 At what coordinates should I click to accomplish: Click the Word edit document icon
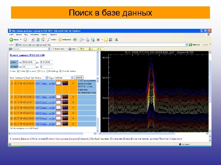[x=99, y=40]
